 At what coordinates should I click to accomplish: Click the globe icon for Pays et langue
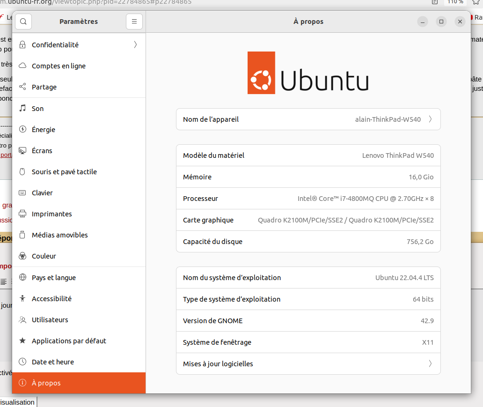pyautogui.click(x=22, y=277)
